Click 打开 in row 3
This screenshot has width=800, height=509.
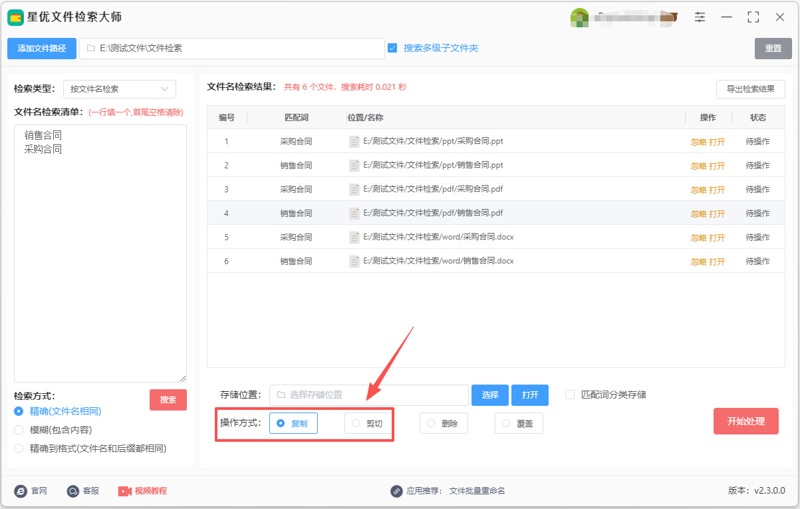717,190
